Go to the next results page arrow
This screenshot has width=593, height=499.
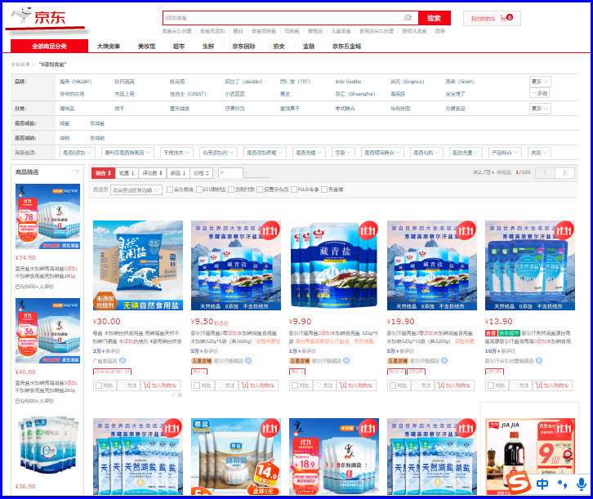(564, 173)
